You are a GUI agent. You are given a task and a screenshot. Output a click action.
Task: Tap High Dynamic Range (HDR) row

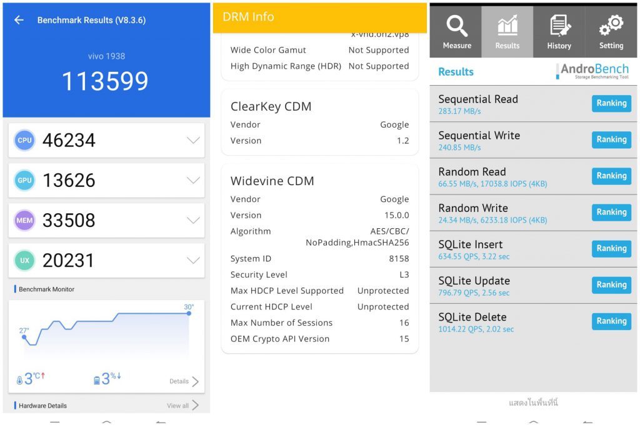point(319,66)
